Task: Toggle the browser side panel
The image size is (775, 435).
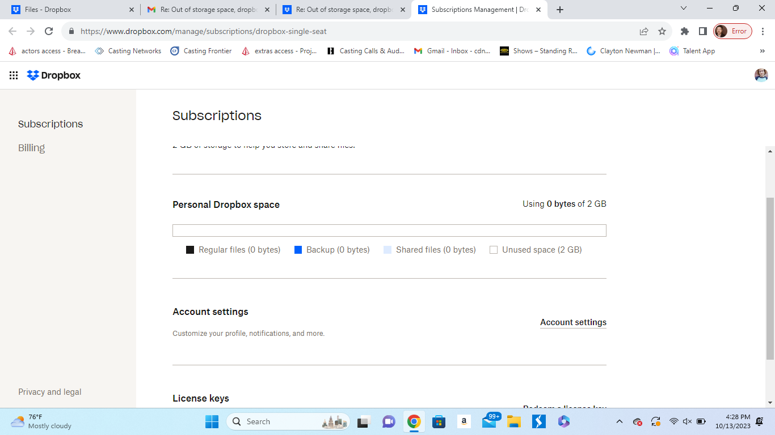Action: point(702,32)
